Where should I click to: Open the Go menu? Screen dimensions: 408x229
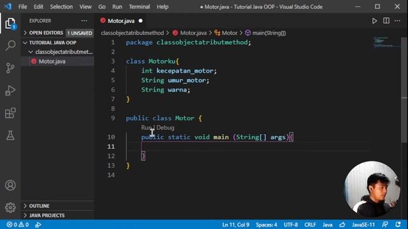(102, 7)
